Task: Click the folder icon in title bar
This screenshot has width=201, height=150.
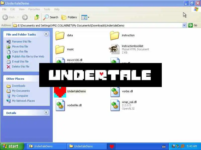Action: click(x=3, y=3)
